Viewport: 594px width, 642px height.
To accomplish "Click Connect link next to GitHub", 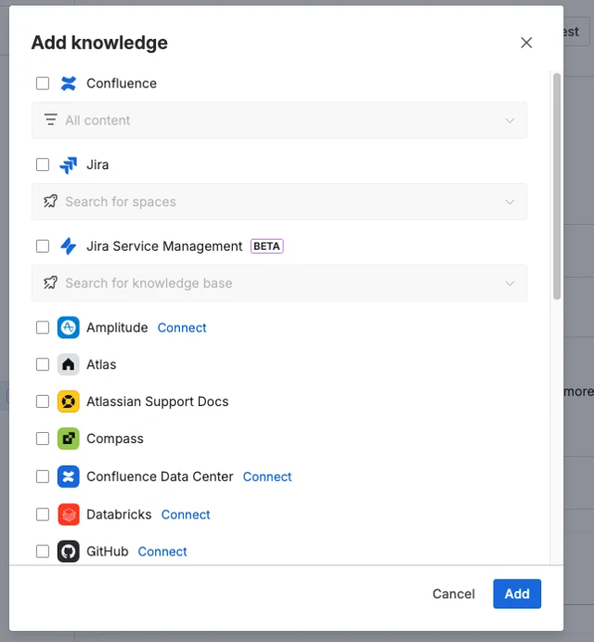I will [x=162, y=552].
